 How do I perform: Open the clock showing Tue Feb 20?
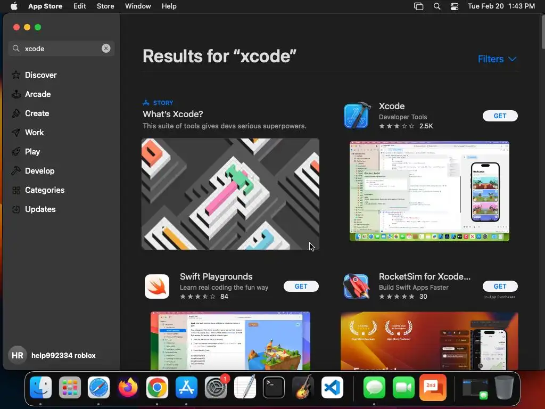coord(501,6)
